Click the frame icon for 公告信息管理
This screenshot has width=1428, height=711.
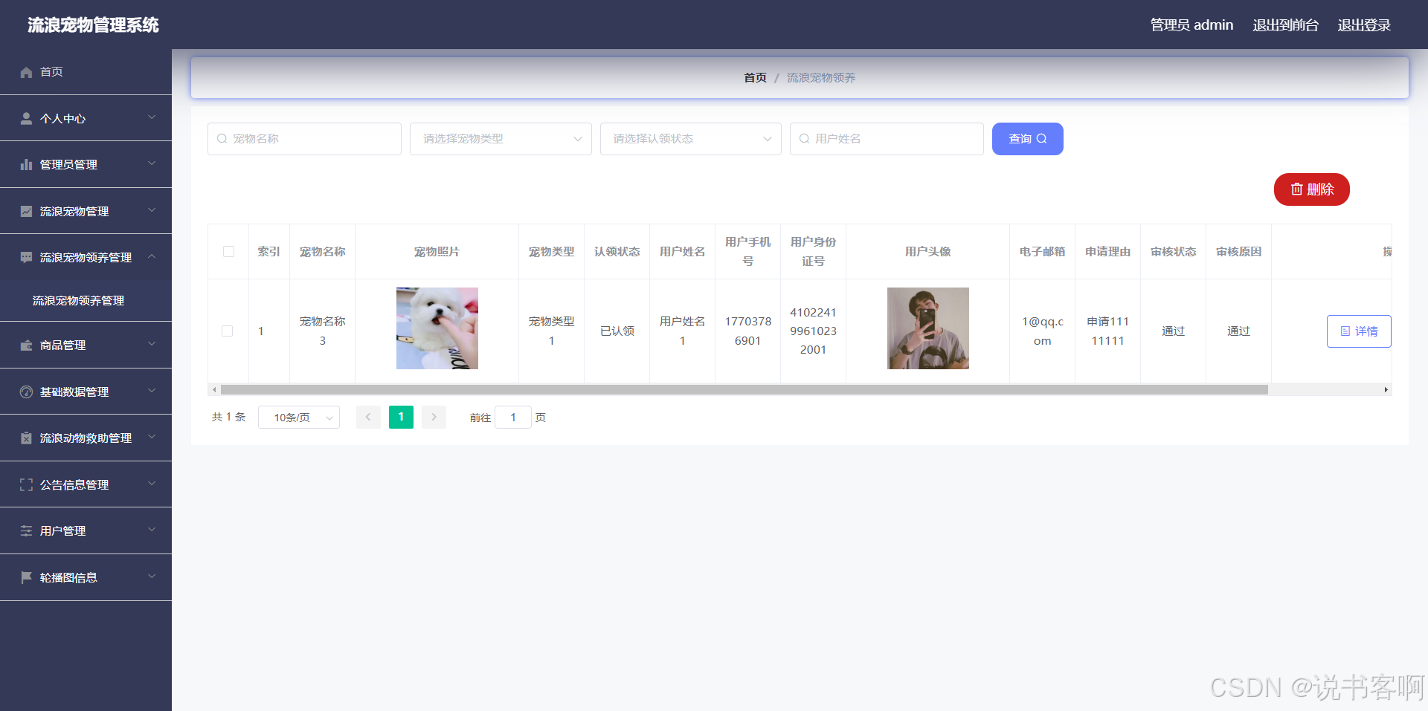(x=26, y=484)
